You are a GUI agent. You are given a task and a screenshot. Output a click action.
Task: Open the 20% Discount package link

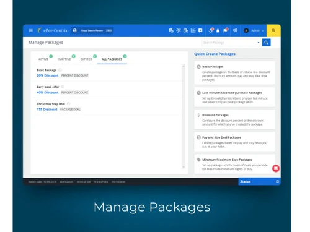point(48,75)
